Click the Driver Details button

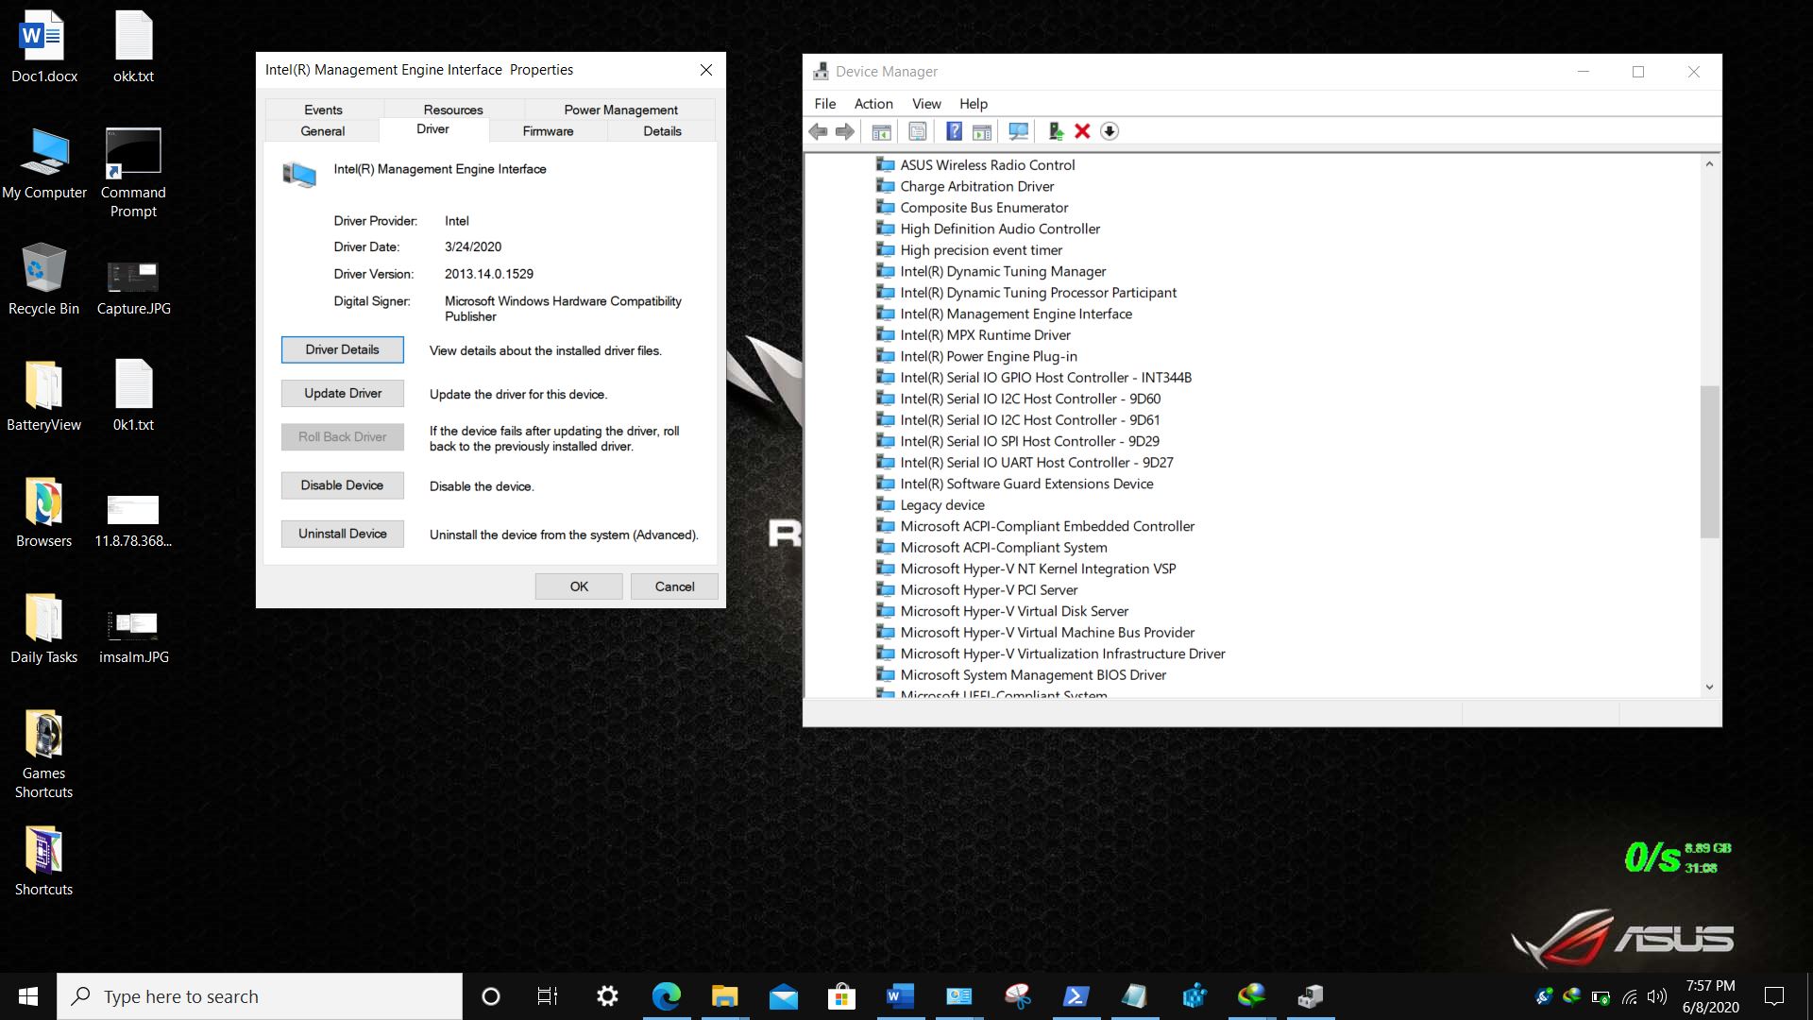343,348
